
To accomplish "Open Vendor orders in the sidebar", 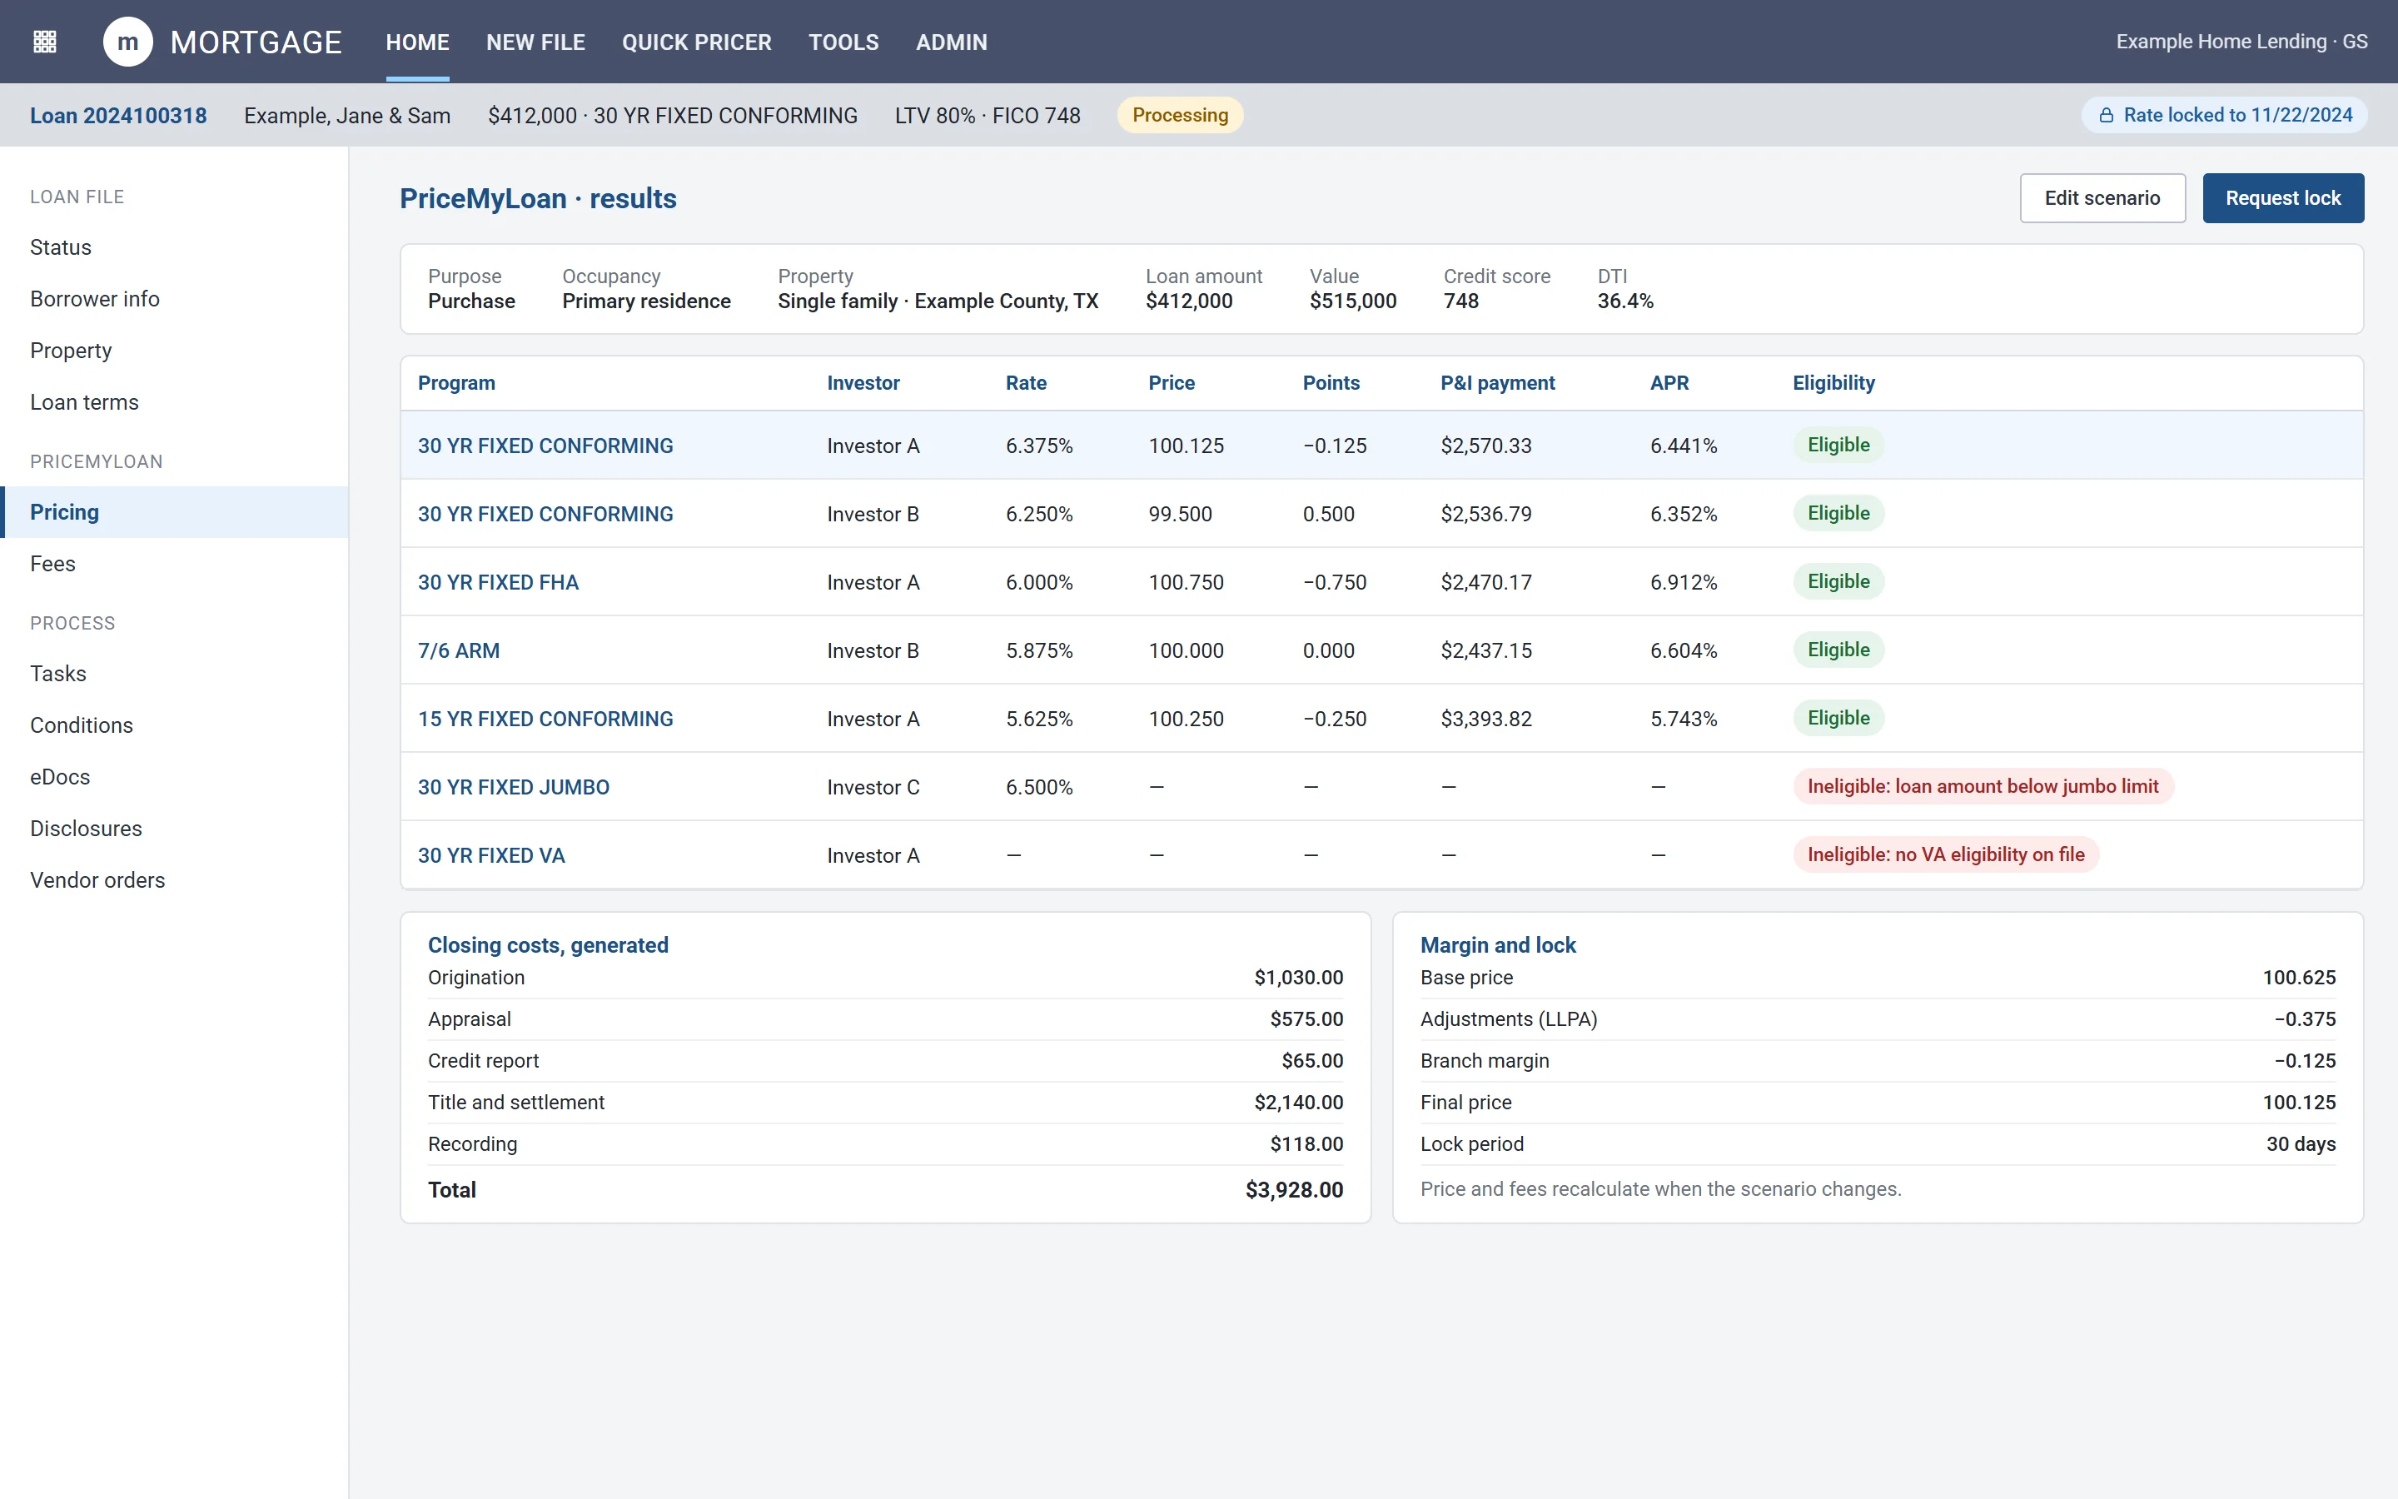I will 174,879.
